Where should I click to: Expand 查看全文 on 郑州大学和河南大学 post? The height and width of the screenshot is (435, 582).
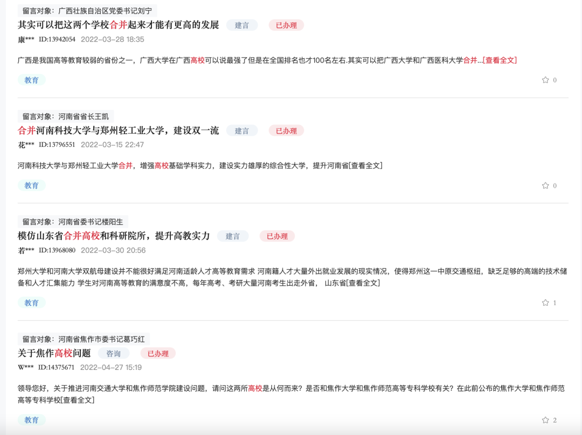[x=363, y=283]
